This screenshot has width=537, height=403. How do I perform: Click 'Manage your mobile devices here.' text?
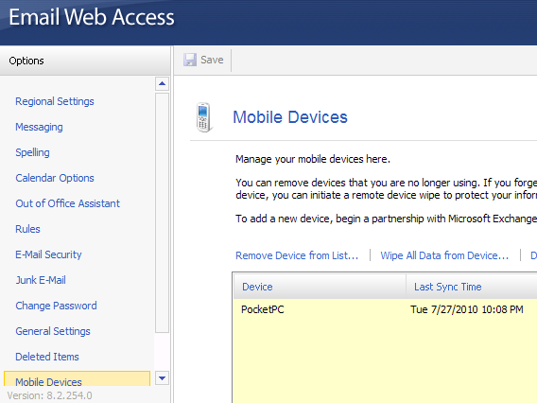313,159
